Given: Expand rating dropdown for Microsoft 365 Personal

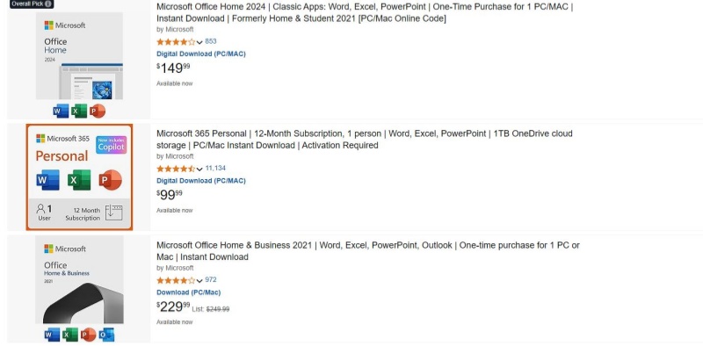Looking at the screenshot, I should 199,169.
